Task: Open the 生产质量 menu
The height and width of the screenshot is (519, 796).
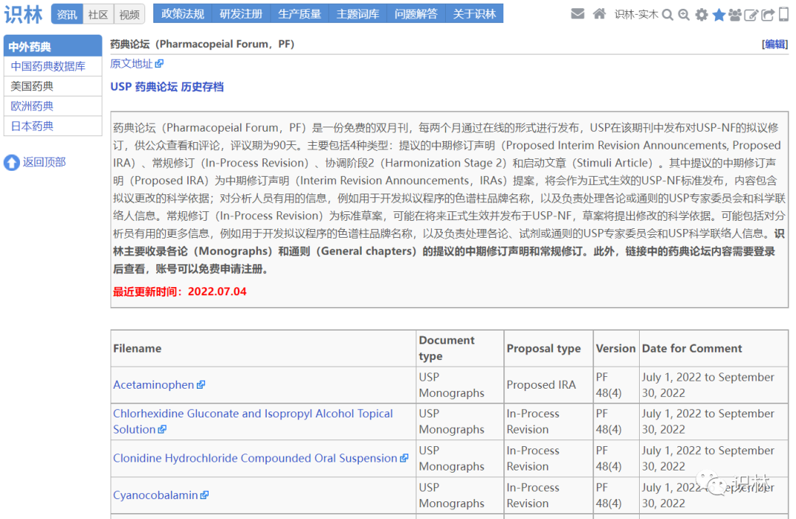Action: click(x=299, y=14)
